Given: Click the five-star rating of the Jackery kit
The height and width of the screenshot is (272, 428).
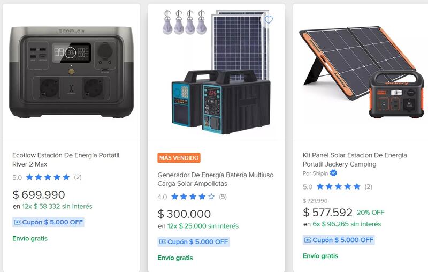Looking at the screenshot, I should 338,187.
